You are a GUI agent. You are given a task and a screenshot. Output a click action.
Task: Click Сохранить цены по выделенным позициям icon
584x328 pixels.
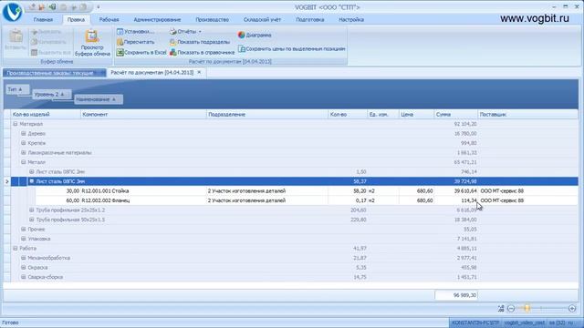point(241,48)
